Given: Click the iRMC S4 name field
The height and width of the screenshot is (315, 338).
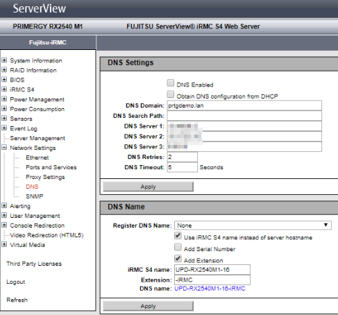Looking at the screenshot, I should coord(212,270).
